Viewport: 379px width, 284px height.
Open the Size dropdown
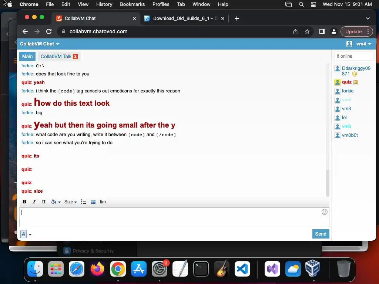[70, 202]
